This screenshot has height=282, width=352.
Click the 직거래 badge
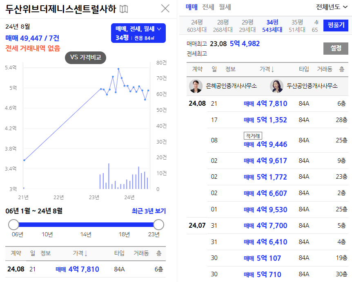[x=253, y=136]
